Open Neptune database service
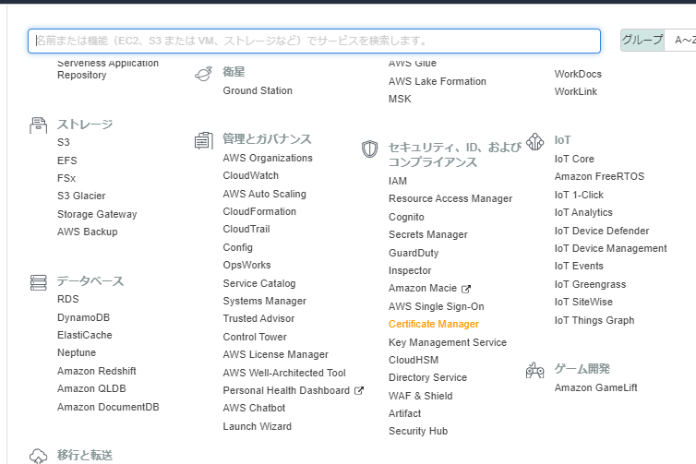Screen dimensions: 696x464 [x=77, y=353]
